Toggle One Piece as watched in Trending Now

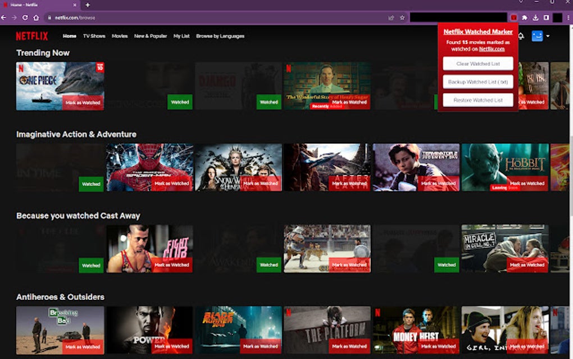click(x=83, y=103)
